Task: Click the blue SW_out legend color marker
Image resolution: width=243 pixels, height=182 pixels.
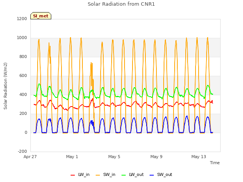Action: click(152, 175)
